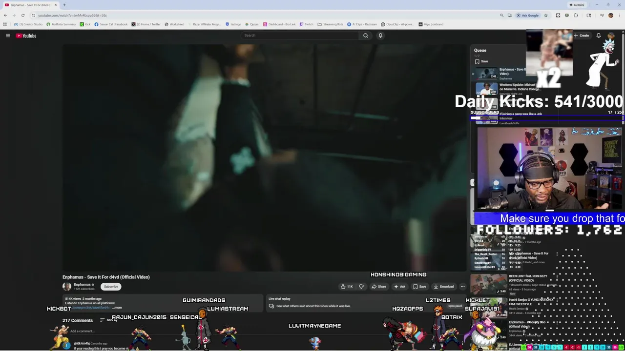Open the YouTube guide hamburger menu
The height and width of the screenshot is (351, 625).
click(8, 36)
